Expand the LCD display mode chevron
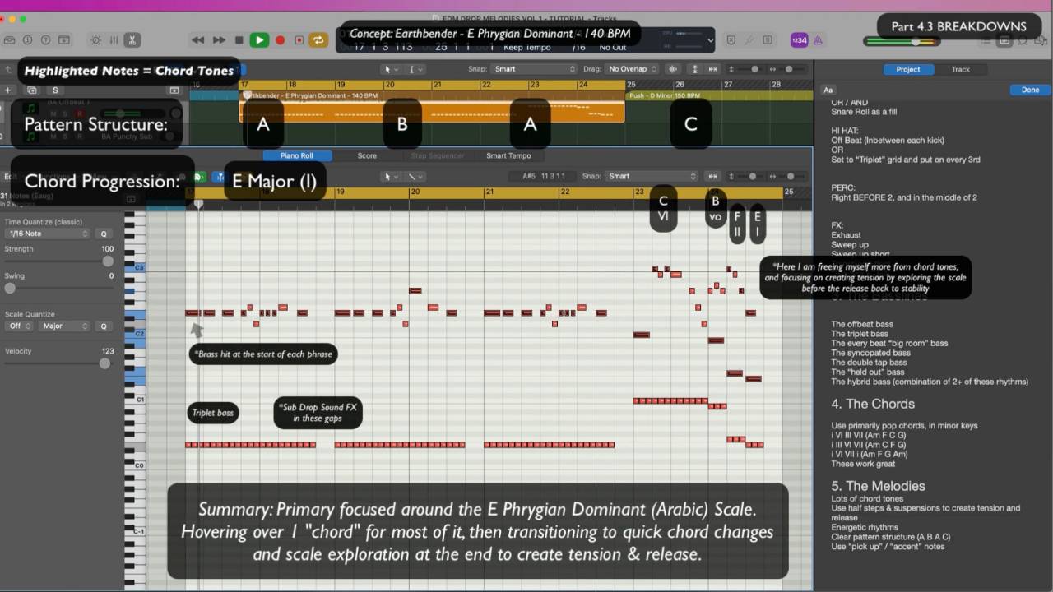1053x592 pixels. click(711, 39)
